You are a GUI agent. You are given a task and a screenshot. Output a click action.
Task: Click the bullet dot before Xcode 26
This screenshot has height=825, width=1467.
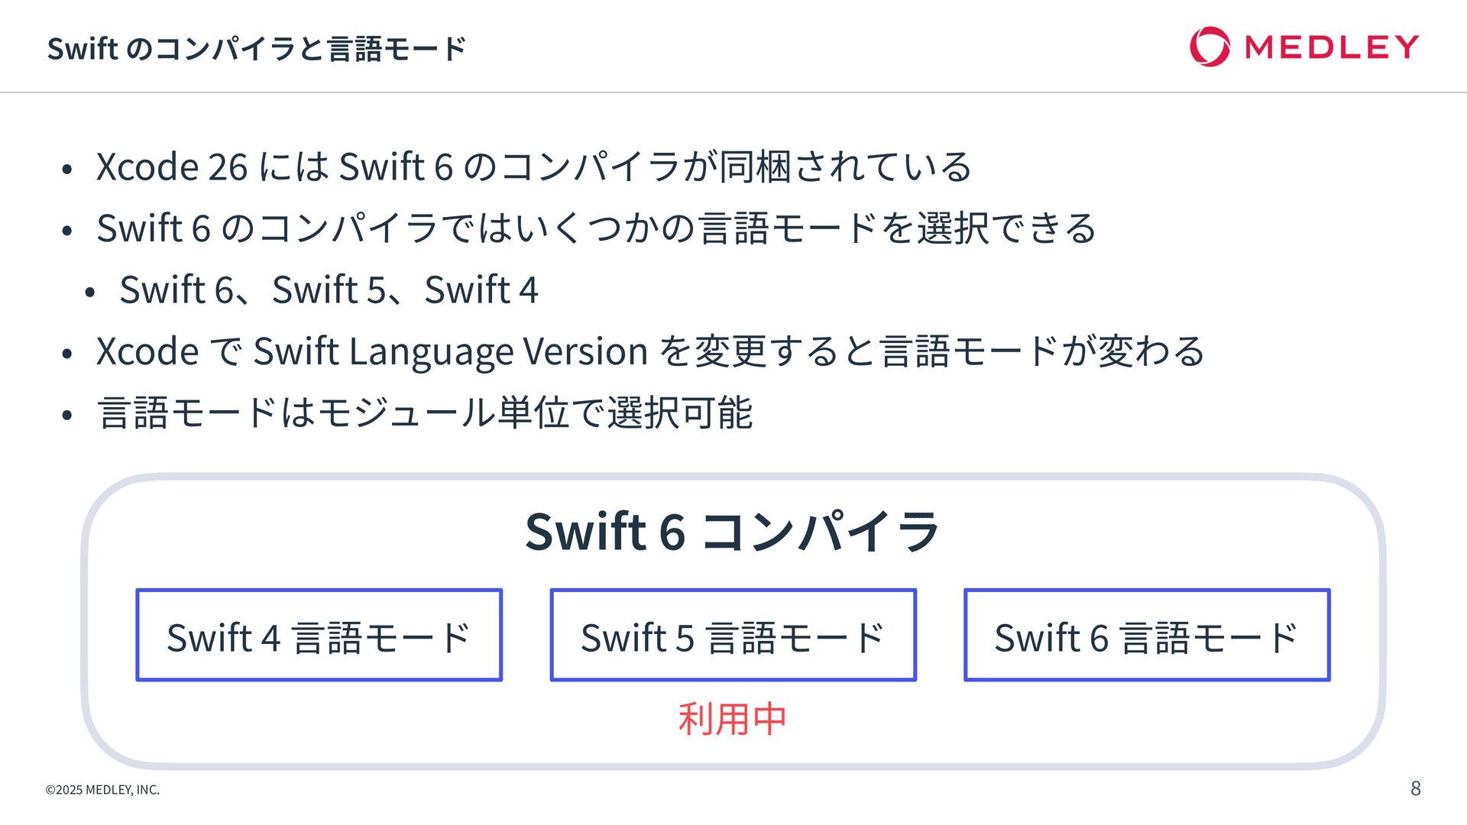[67, 169]
